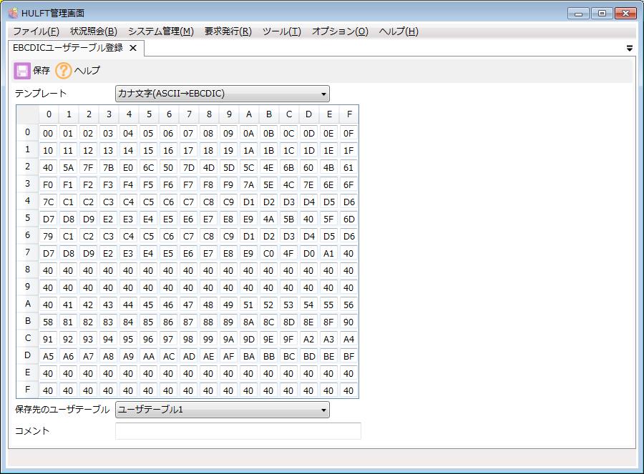Minimize the HULFT管理画面 window
Viewport: 644px width, 474px height.
point(578,13)
